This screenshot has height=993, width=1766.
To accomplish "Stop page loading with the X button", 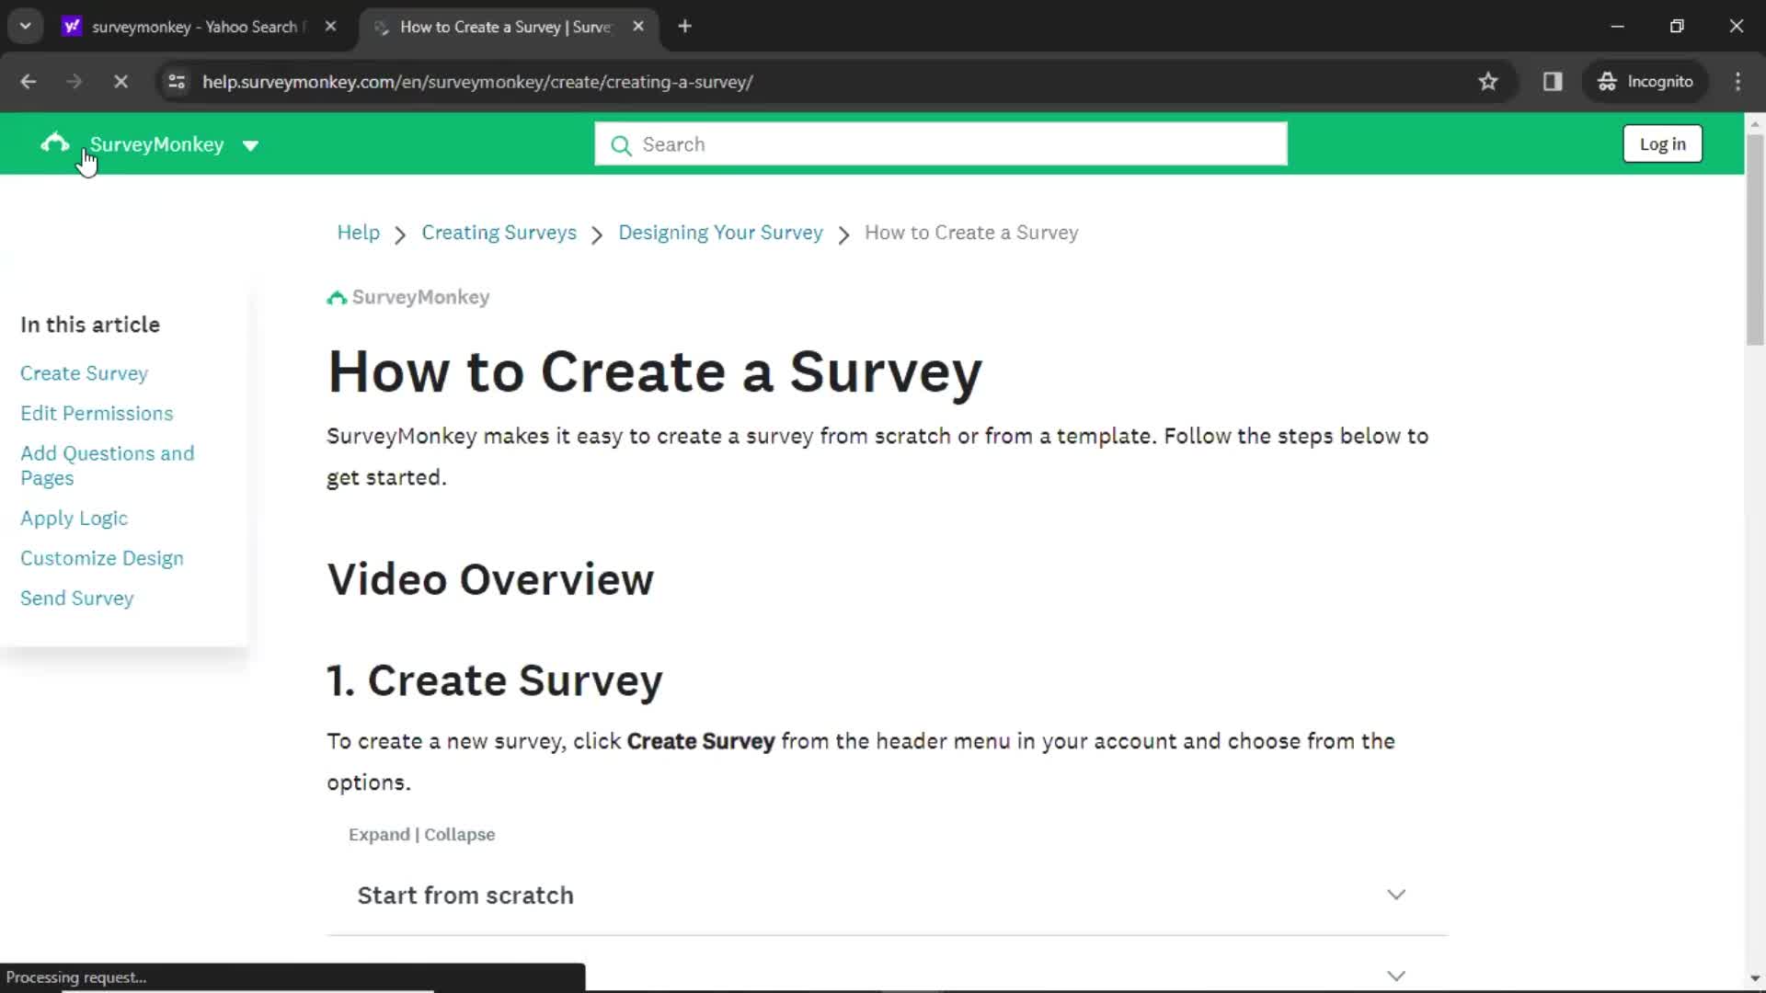I will (x=120, y=82).
